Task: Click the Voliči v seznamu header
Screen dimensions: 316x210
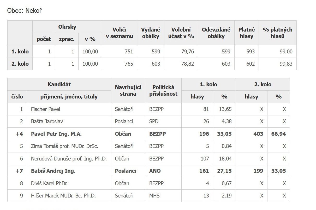Action: (x=119, y=33)
